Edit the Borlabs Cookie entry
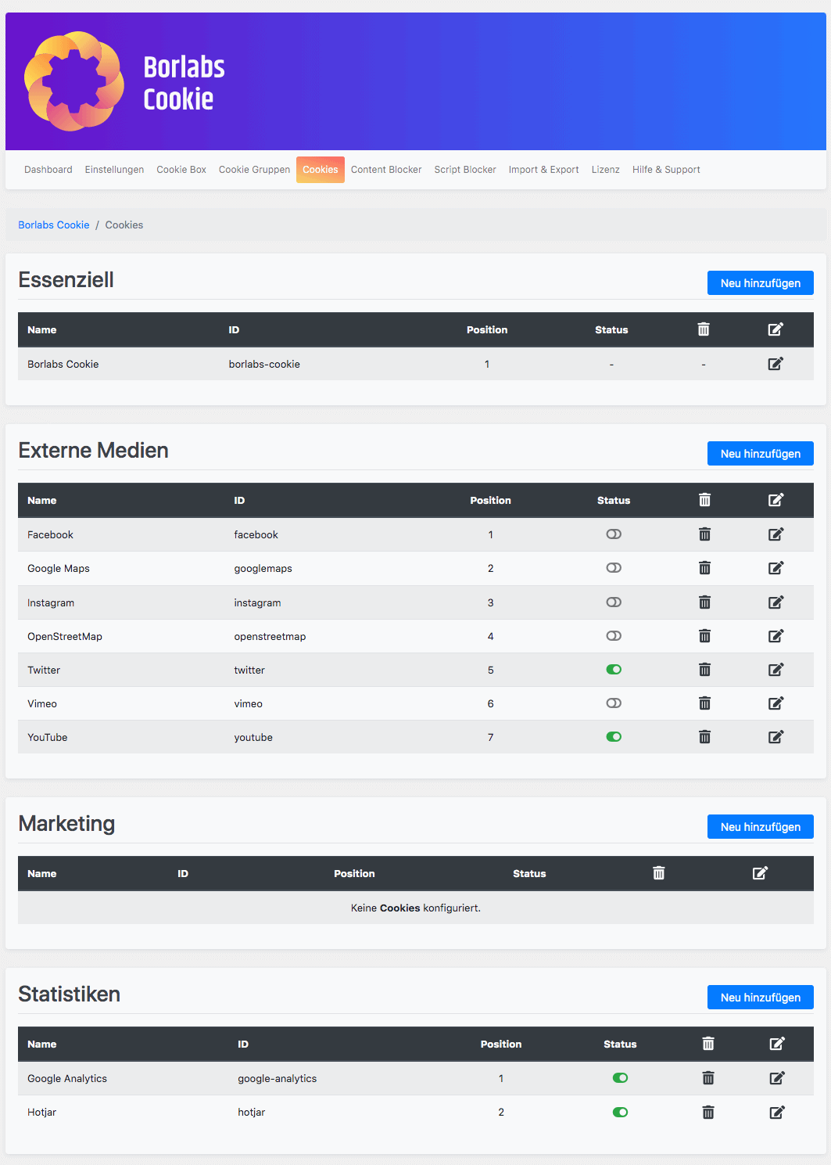Screen dimensions: 831x1165 775,364
